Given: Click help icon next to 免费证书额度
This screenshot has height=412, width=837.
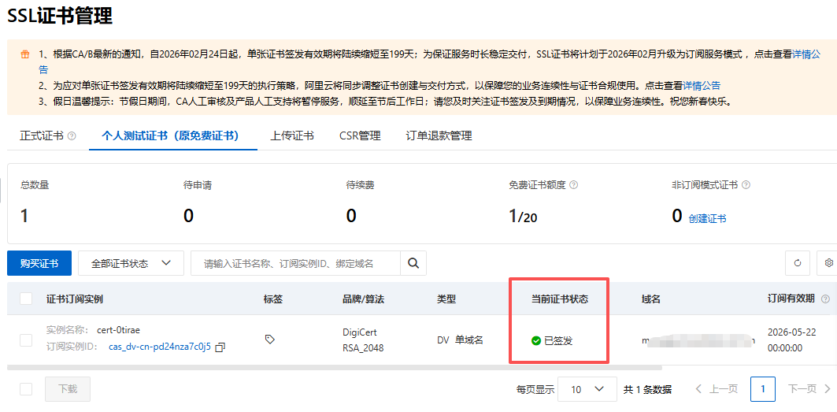Looking at the screenshot, I should click(x=573, y=185).
